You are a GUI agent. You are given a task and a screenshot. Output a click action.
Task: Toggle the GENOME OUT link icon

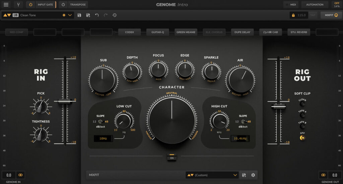pyautogui.click(x=323, y=175)
